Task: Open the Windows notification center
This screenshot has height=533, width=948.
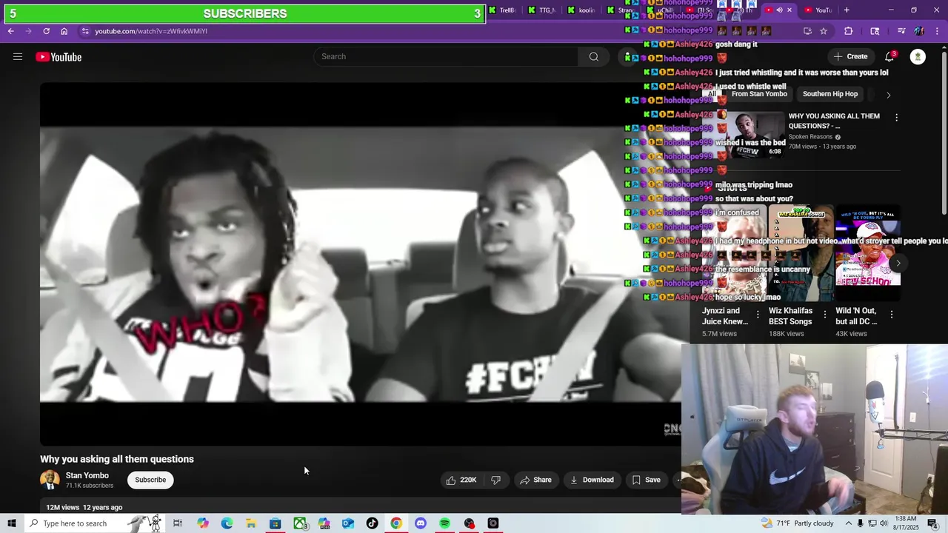Action: click(932, 523)
